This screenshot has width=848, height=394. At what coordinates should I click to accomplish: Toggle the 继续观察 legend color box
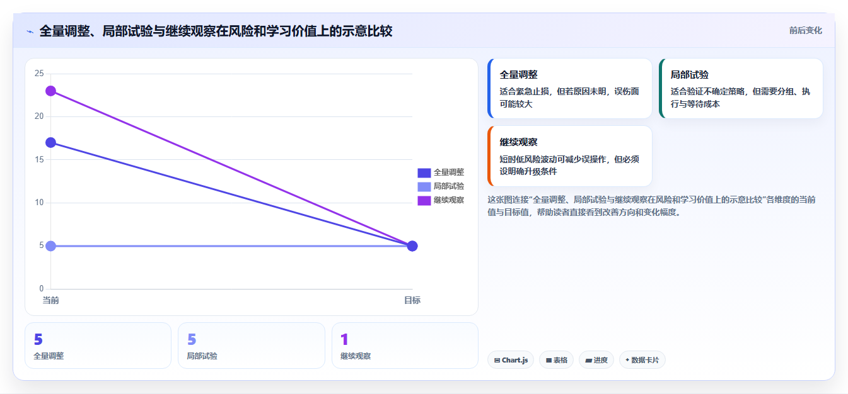424,200
